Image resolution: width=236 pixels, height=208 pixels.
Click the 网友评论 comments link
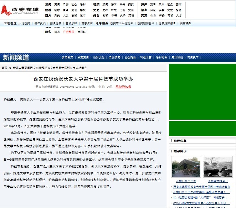(123, 87)
